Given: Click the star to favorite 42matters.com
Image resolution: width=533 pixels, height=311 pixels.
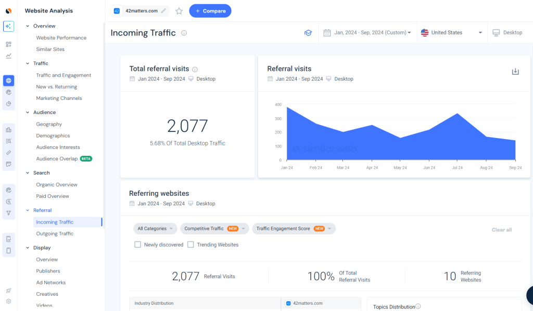Looking at the screenshot, I should pos(179,10).
